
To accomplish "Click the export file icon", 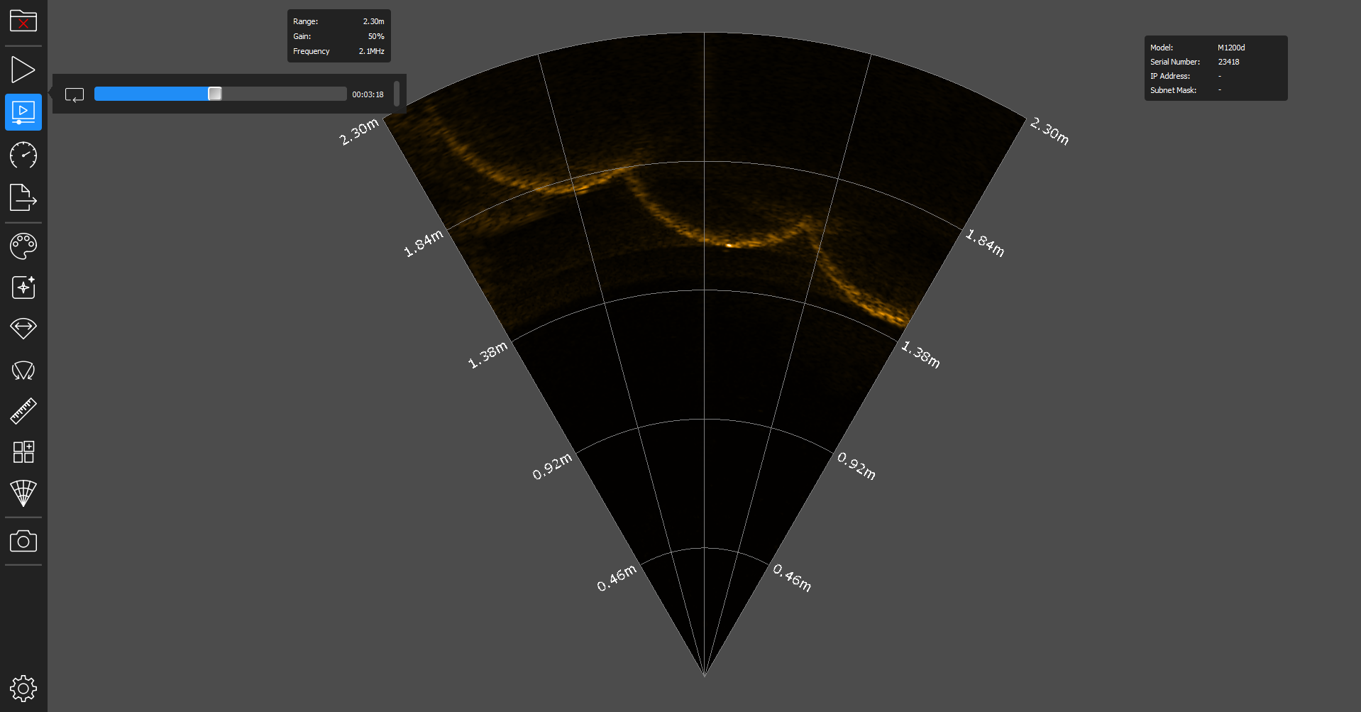I will pyautogui.click(x=23, y=197).
